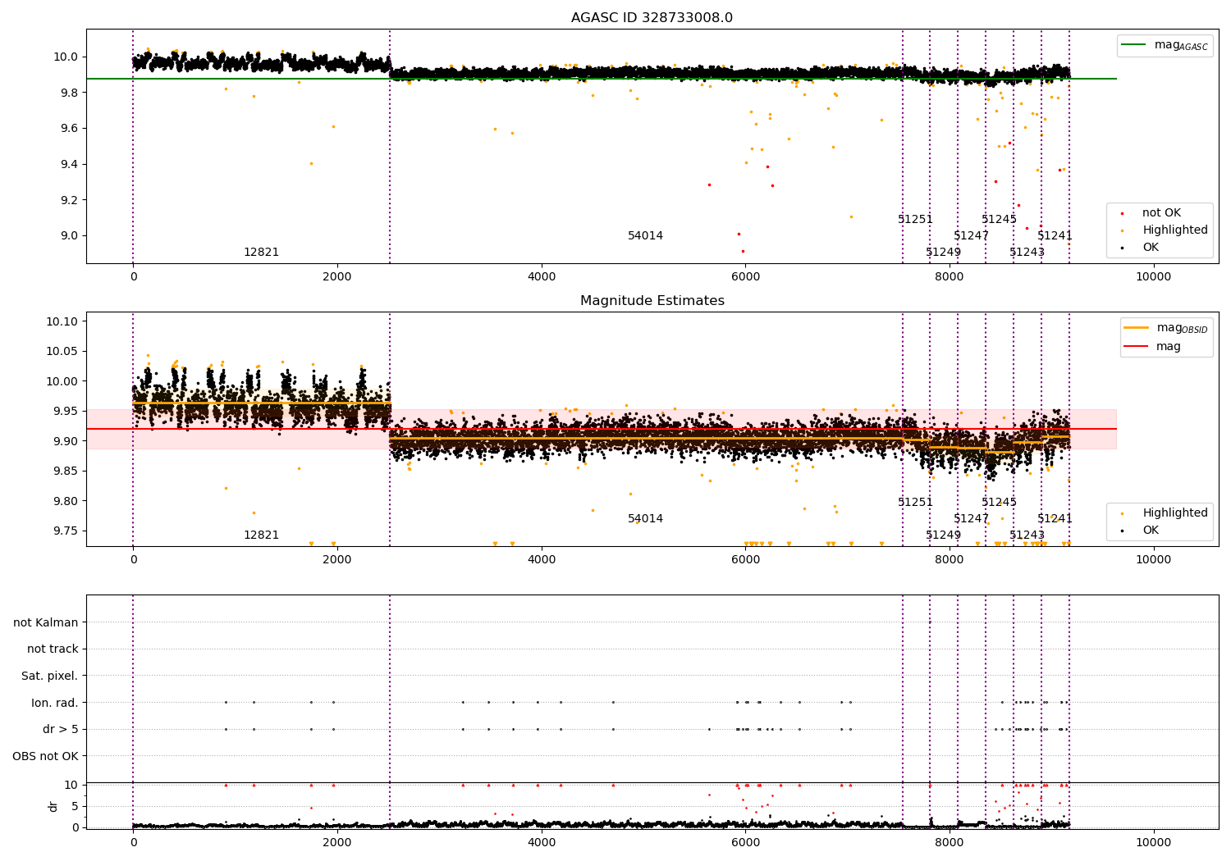Image resolution: width=1231 pixels, height=861 pixels.
Task: Select 'not OK' legend entry in top plot
Action: [1161, 213]
